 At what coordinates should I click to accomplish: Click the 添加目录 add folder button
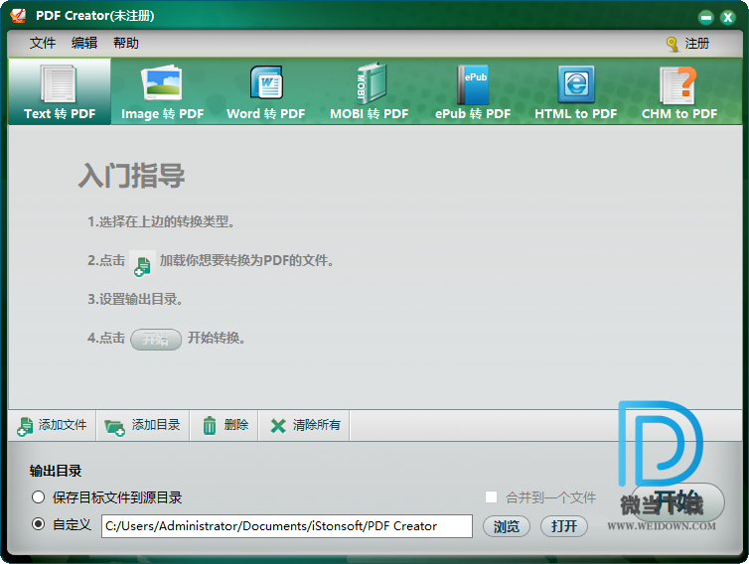click(142, 425)
